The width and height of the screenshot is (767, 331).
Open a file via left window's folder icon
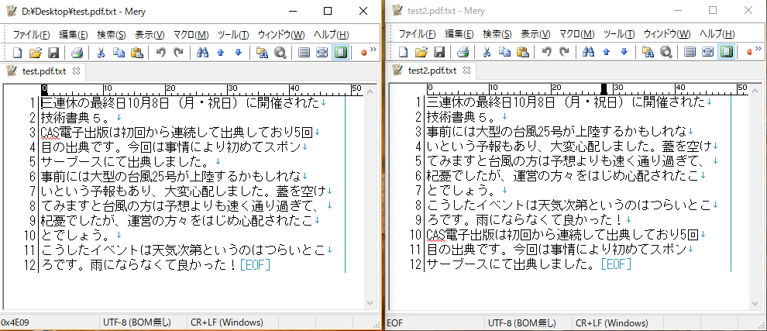pyautogui.click(x=35, y=53)
